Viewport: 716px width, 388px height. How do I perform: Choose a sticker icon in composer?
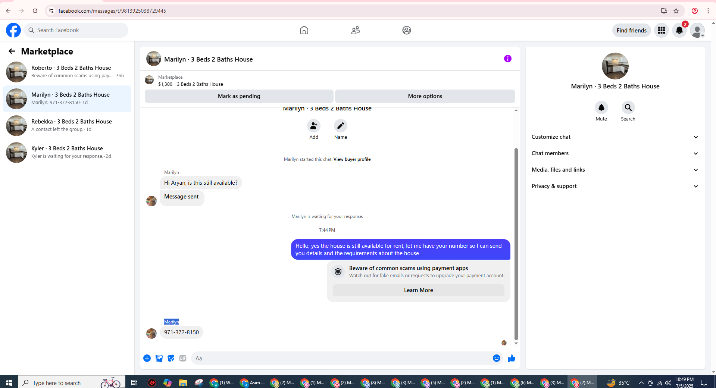click(171, 358)
